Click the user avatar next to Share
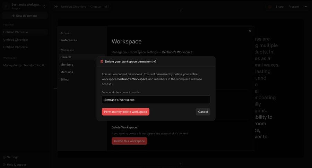312x168 pixels. [270, 7]
